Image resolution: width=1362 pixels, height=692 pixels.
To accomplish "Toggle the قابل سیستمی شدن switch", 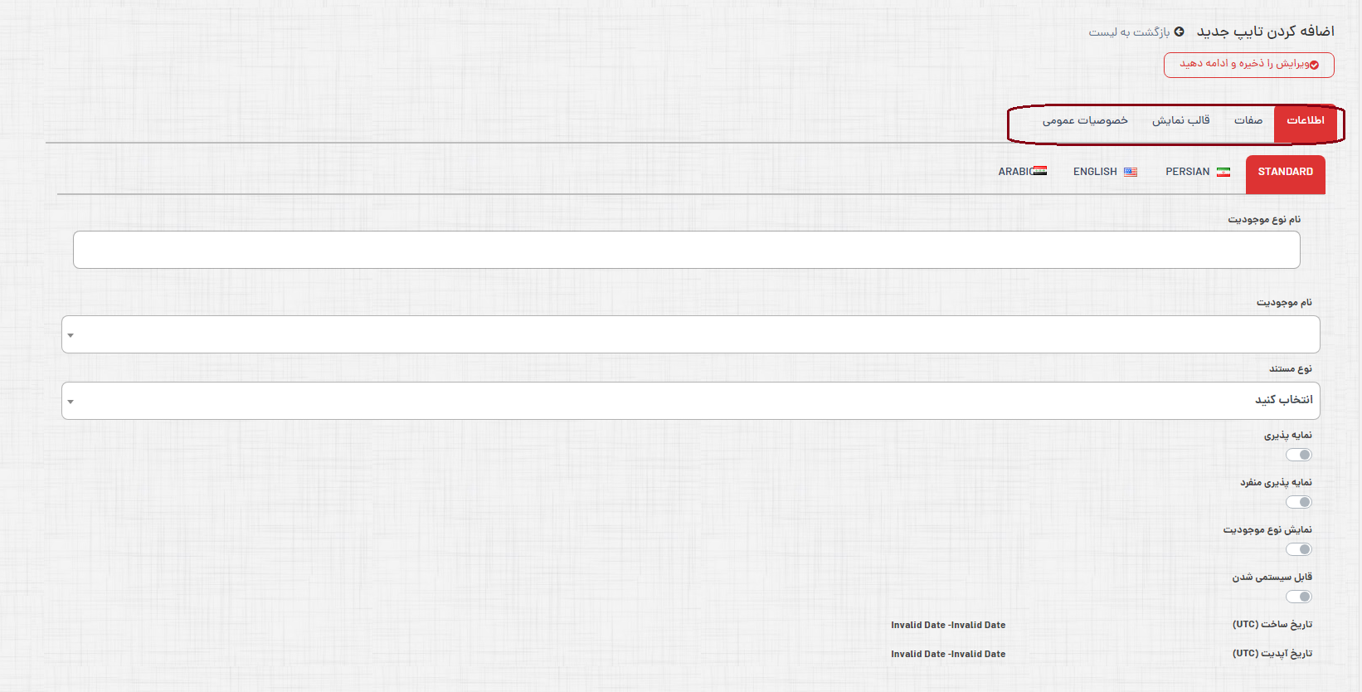I will [x=1299, y=597].
